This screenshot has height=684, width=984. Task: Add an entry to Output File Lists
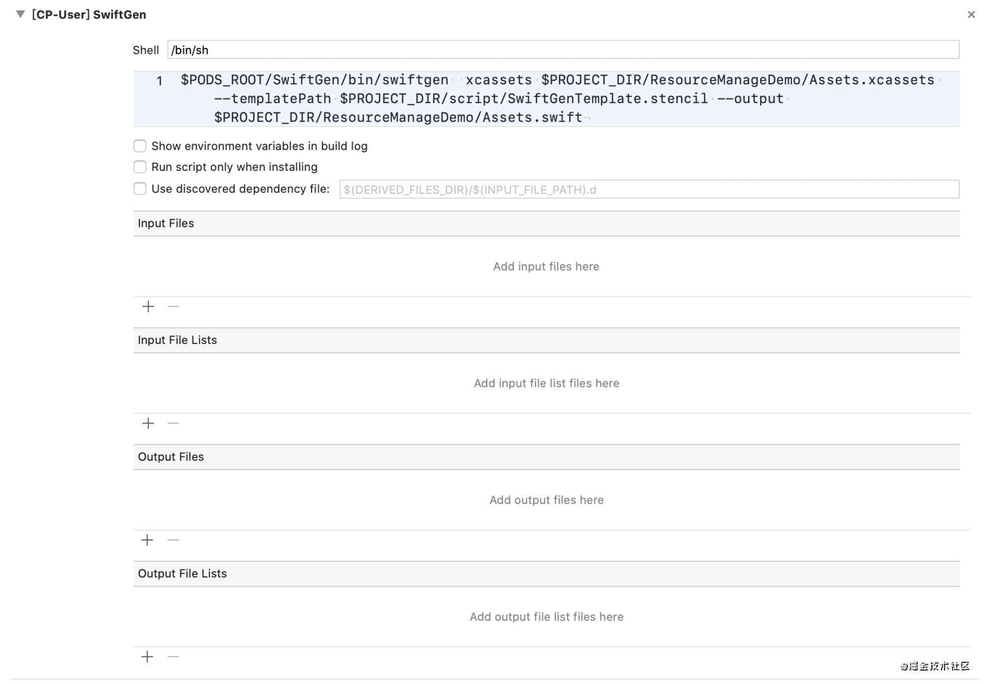(148, 657)
